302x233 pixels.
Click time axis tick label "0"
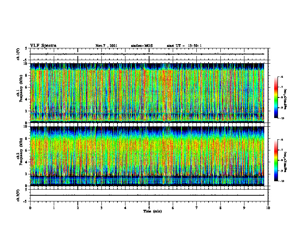point(30,208)
